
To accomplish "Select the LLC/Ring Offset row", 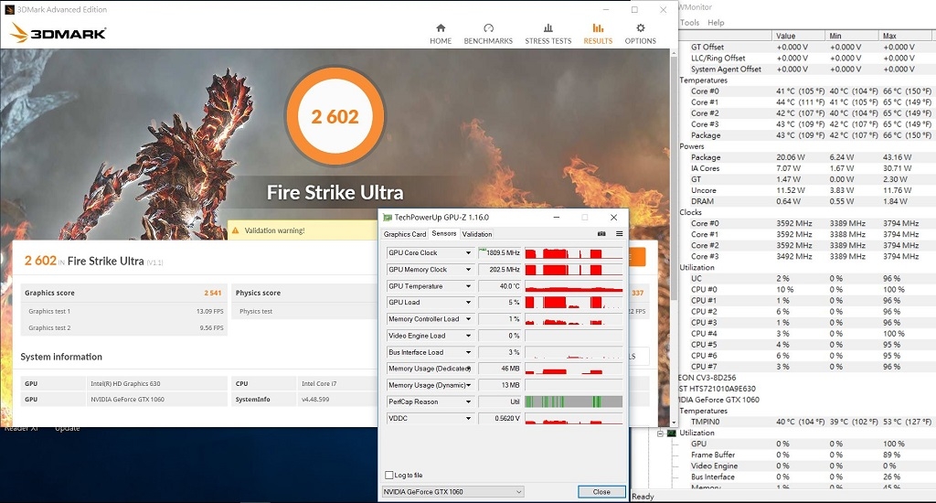I will click(x=806, y=58).
